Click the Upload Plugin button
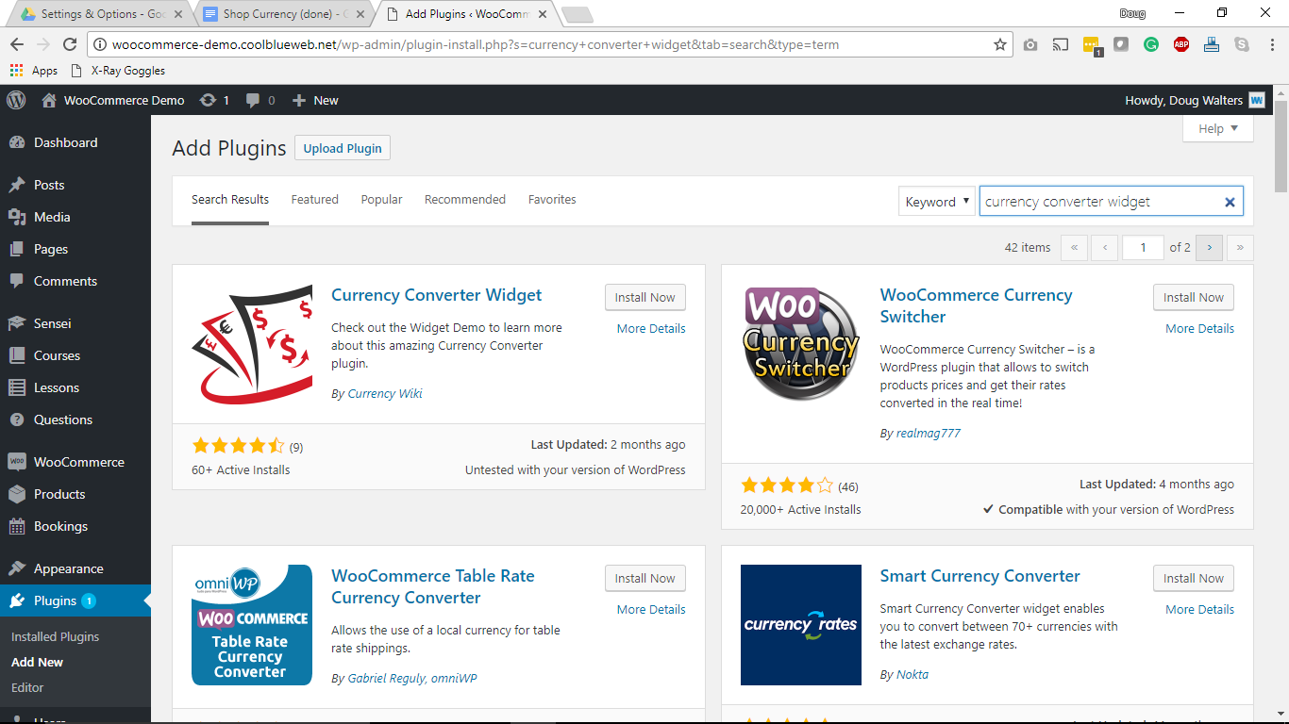The width and height of the screenshot is (1289, 724). click(x=343, y=148)
